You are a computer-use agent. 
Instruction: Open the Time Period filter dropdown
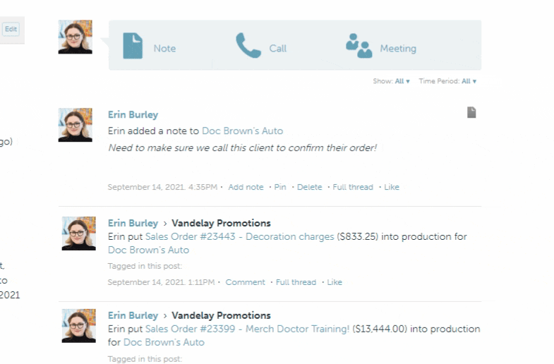point(469,82)
